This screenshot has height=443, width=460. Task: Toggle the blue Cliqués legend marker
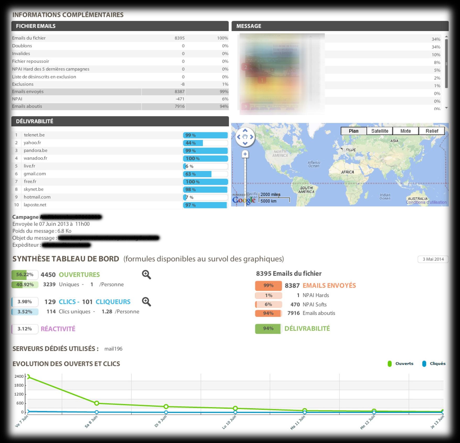click(x=424, y=364)
